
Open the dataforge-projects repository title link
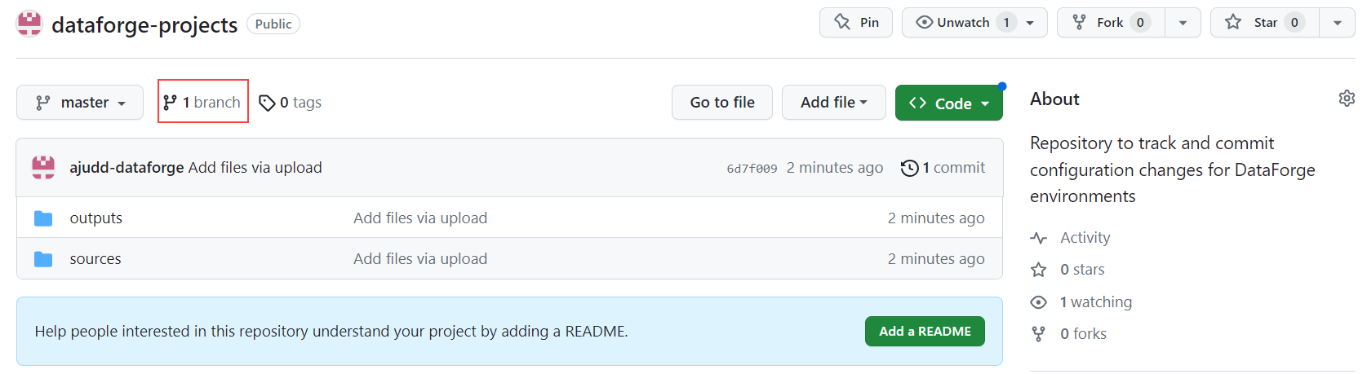point(144,24)
